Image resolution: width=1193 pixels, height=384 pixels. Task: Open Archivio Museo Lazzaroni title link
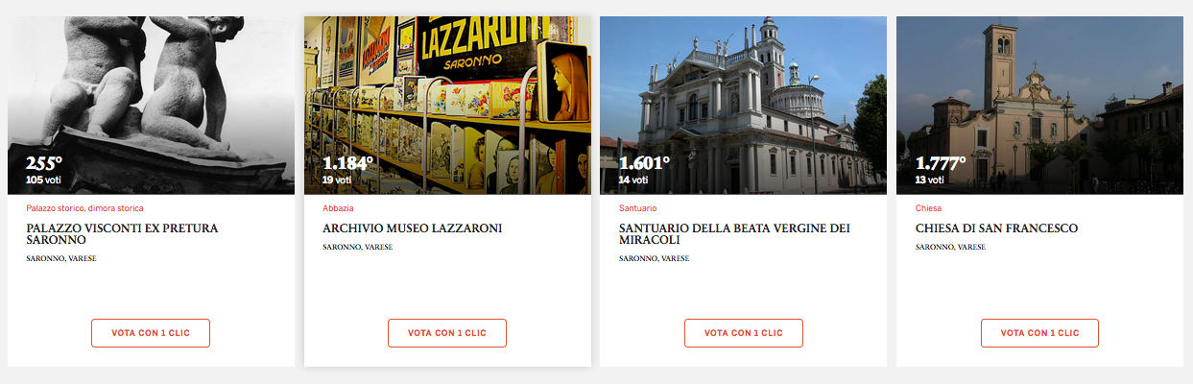coord(413,228)
